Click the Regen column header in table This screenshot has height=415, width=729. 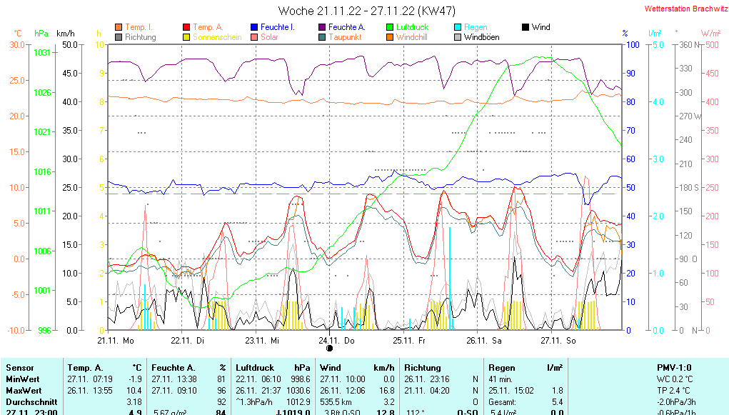501,367
